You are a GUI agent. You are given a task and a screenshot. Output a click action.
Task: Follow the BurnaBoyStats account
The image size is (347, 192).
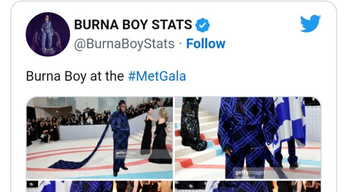(x=205, y=43)
